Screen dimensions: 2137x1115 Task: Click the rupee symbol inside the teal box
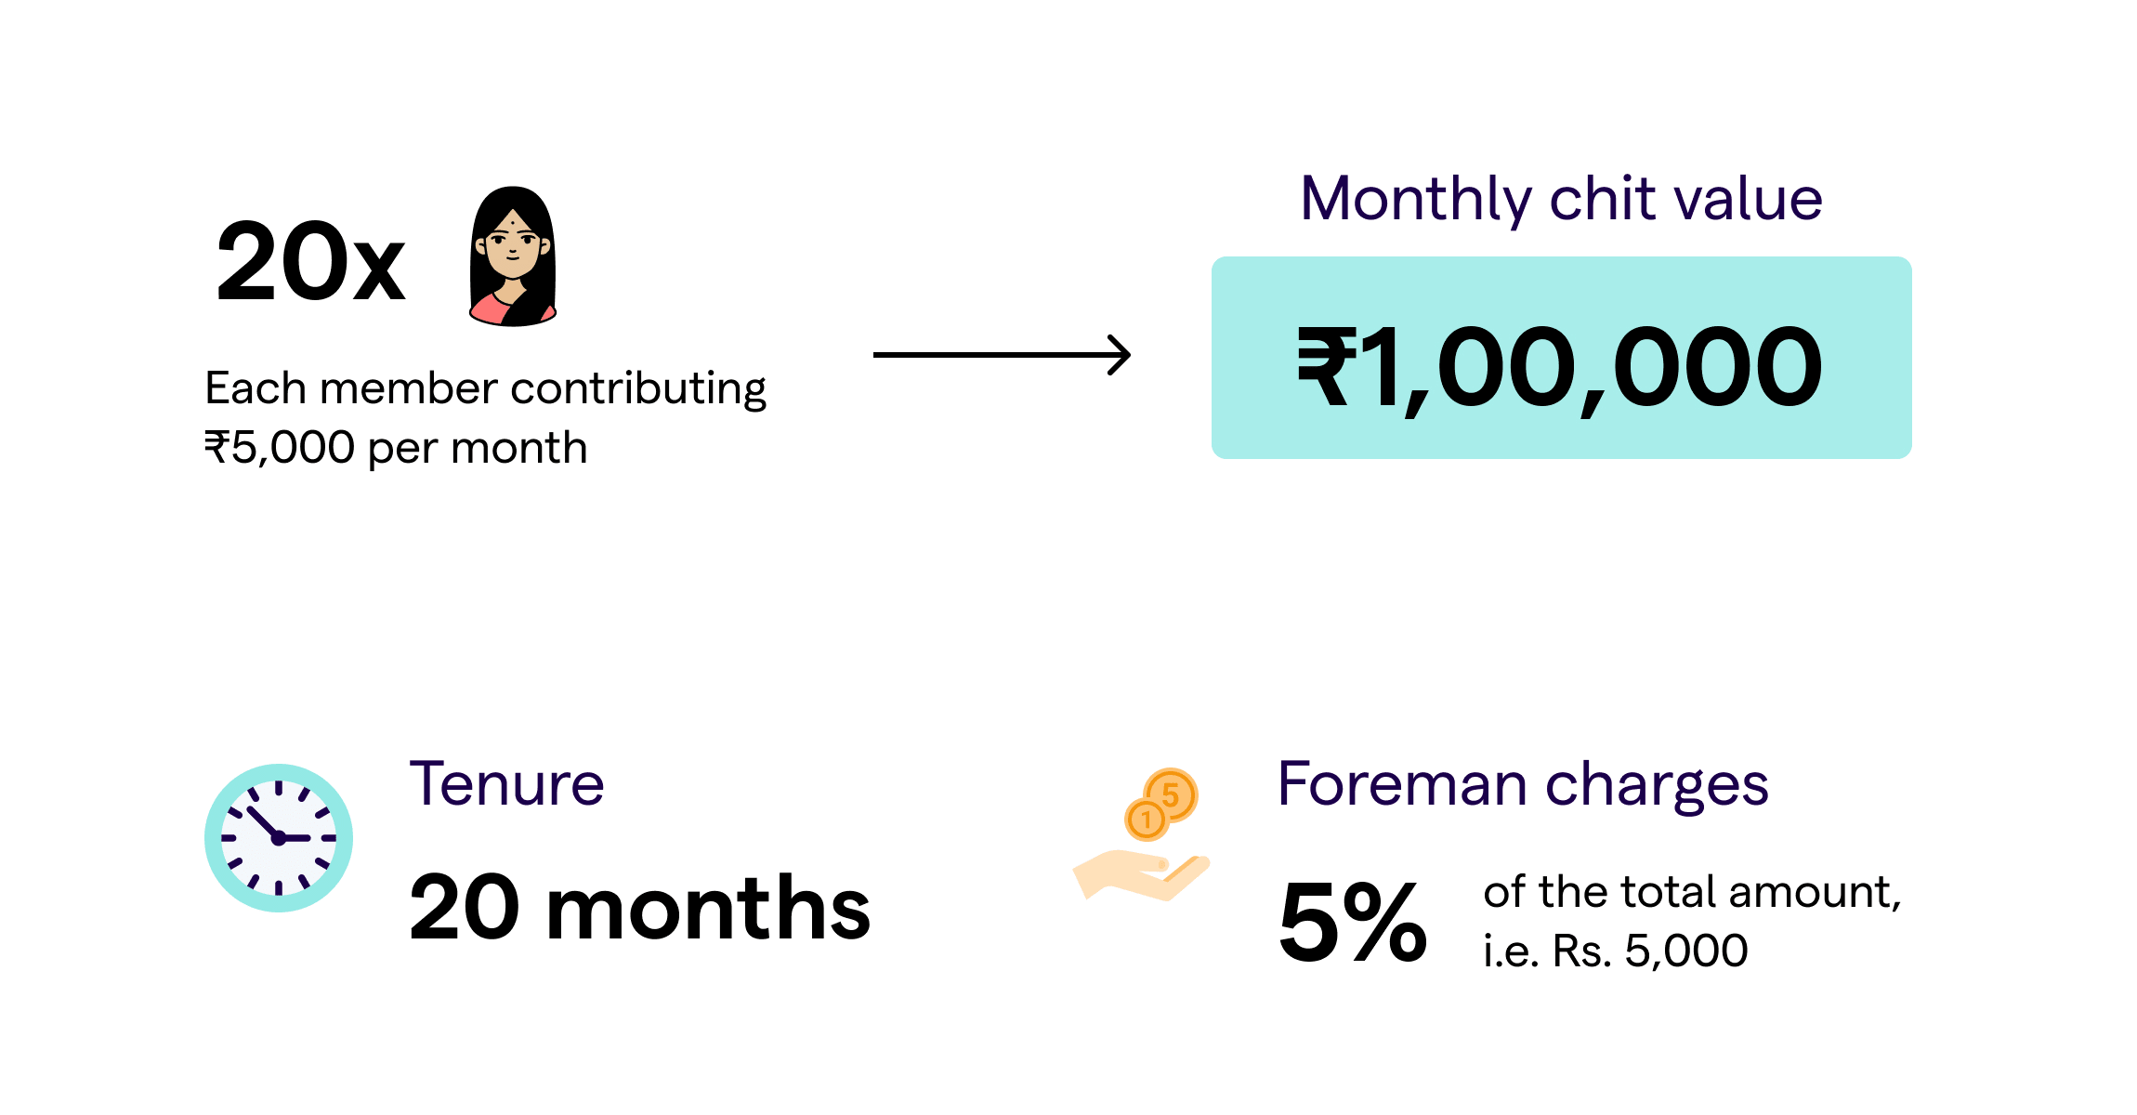click(1324, 367)
